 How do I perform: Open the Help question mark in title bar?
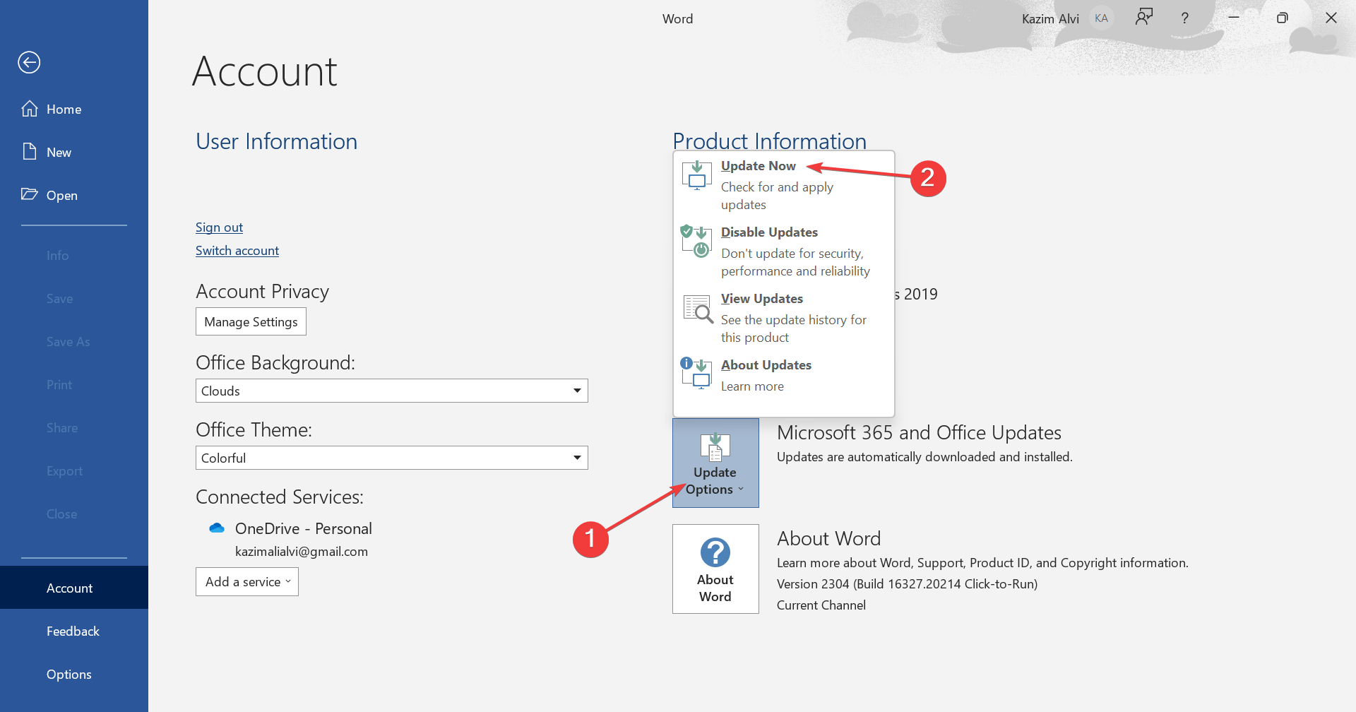1185,18
